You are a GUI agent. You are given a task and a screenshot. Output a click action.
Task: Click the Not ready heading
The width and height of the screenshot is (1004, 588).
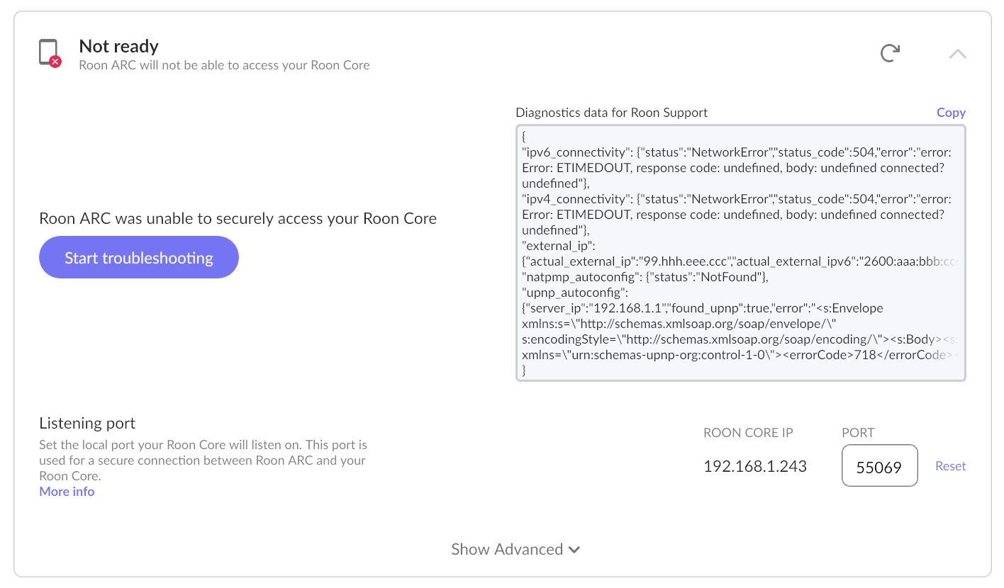click(x=118, y=47)
